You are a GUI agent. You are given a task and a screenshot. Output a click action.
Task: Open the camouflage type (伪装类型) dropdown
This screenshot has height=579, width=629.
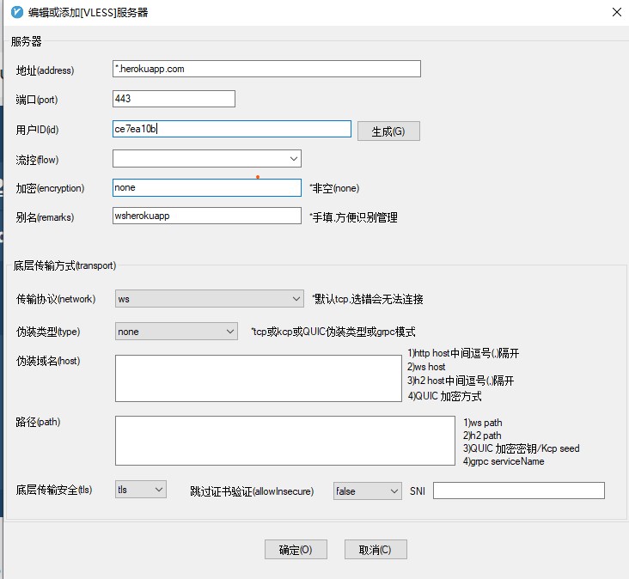pos(176,332)
